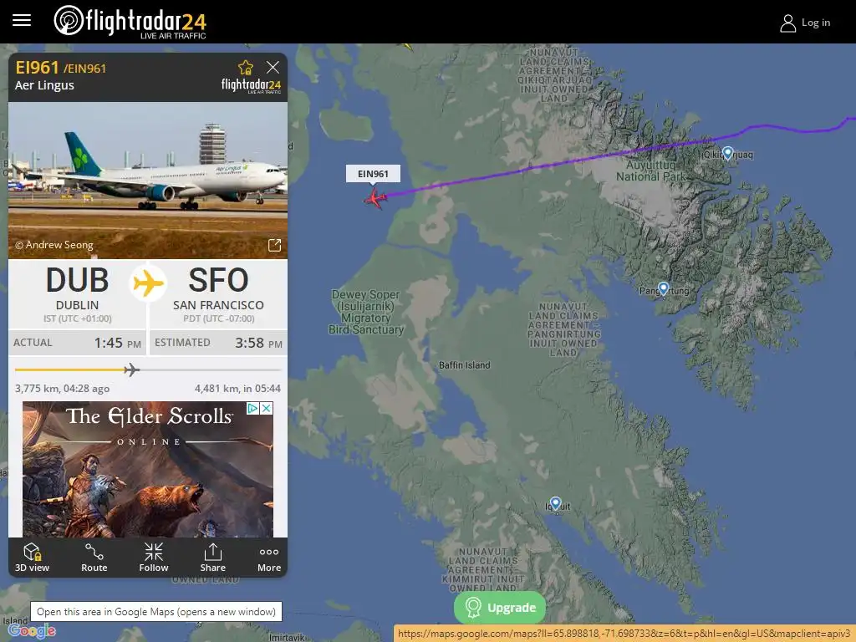Show the flight Route

(x=94, y=557)
